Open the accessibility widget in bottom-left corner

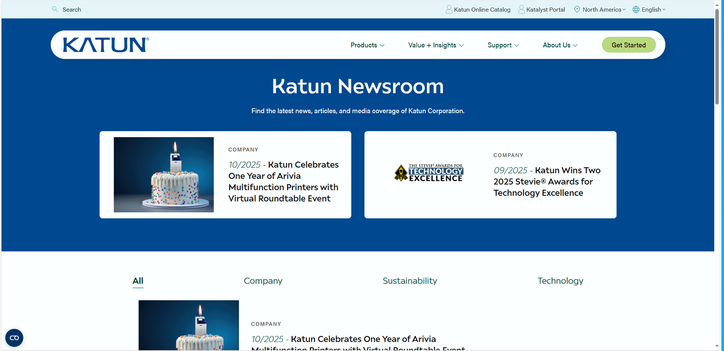click(x=14, y=338)
